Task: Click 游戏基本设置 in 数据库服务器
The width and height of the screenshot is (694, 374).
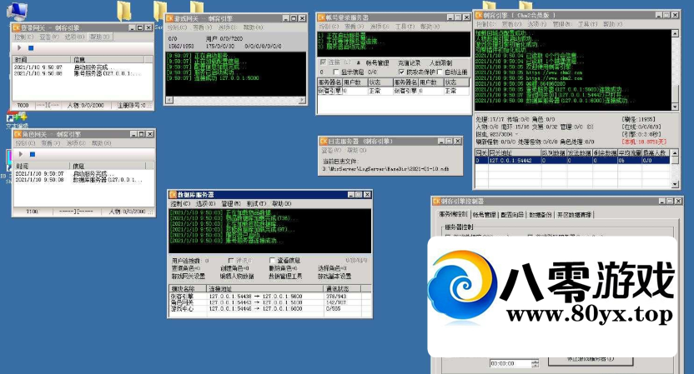Action: 334,276
